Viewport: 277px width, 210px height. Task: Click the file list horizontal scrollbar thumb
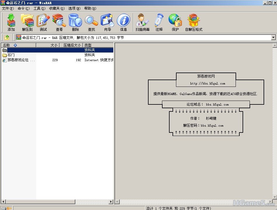[x=41, y=202]
